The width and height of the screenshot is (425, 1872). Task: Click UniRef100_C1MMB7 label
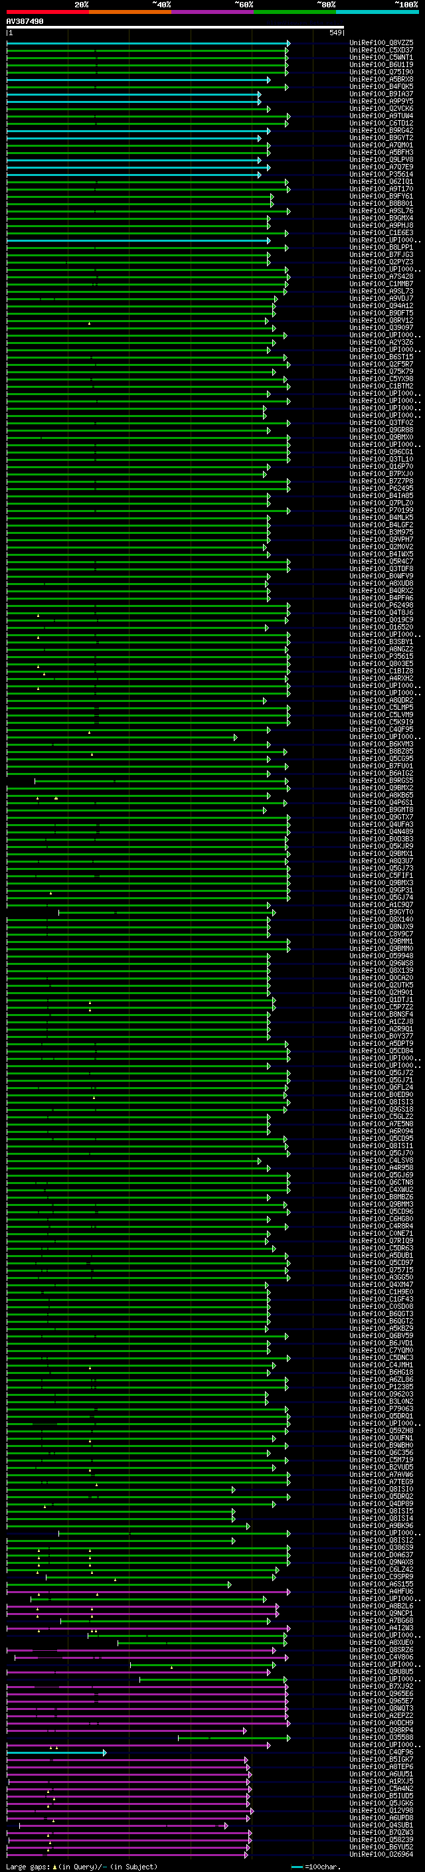[x=381, y=284]
